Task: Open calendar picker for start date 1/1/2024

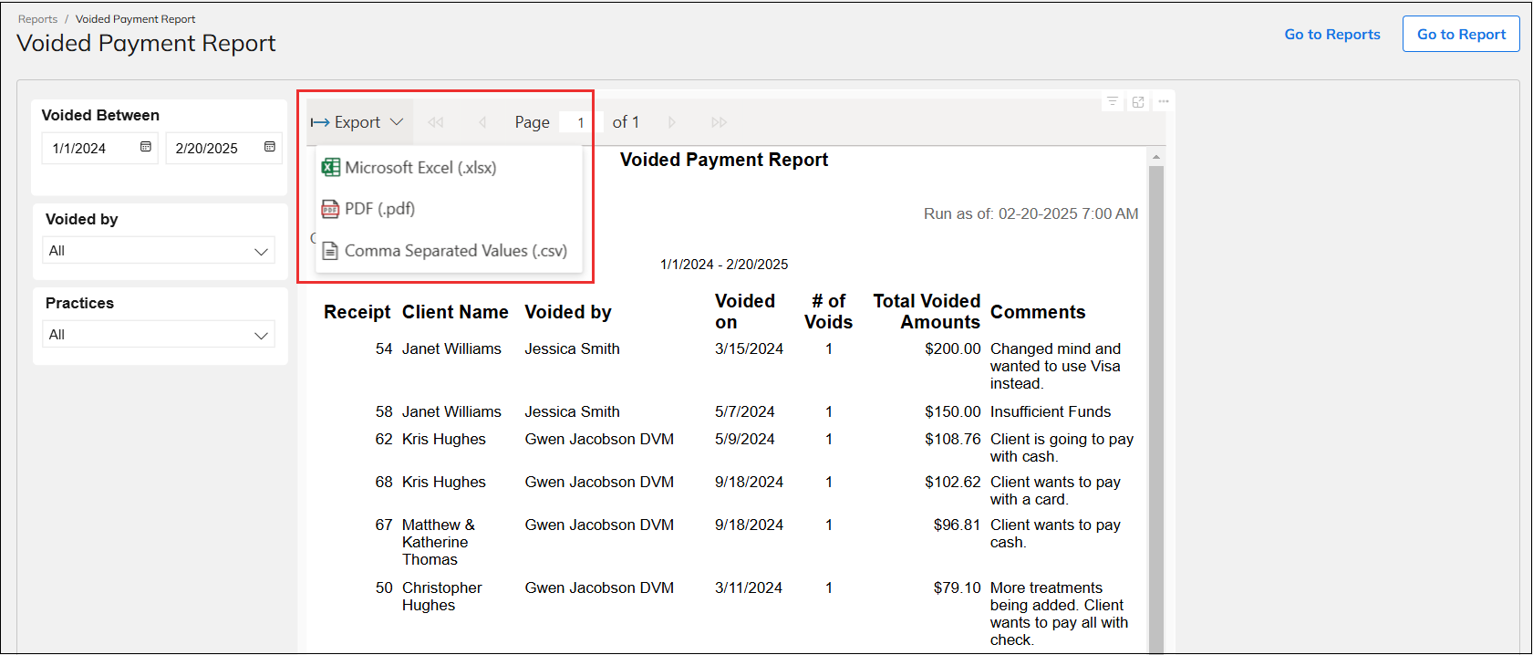Action: click(x=146, y=147)
